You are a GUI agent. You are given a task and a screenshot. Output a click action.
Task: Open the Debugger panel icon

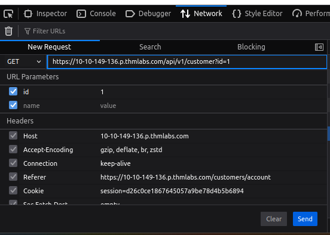(x=130, y=14)
